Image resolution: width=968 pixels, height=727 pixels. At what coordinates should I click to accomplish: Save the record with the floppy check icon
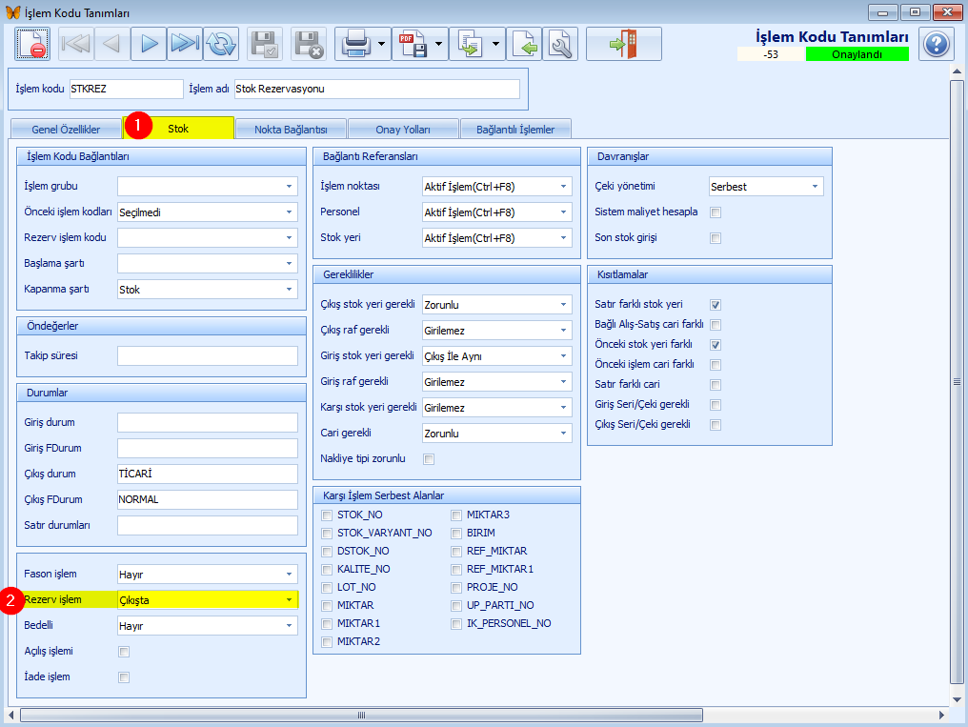coord(265,44)
